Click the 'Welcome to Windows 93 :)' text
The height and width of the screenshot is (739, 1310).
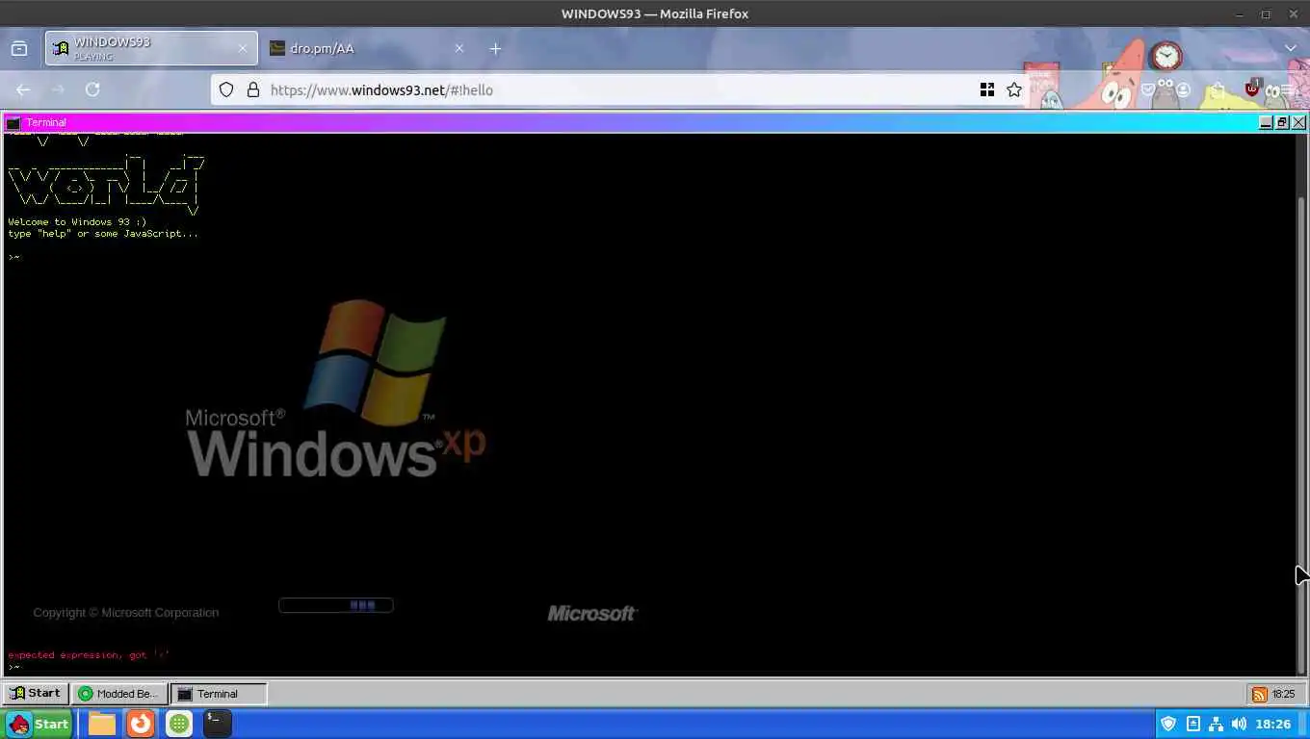pos(77,222)
